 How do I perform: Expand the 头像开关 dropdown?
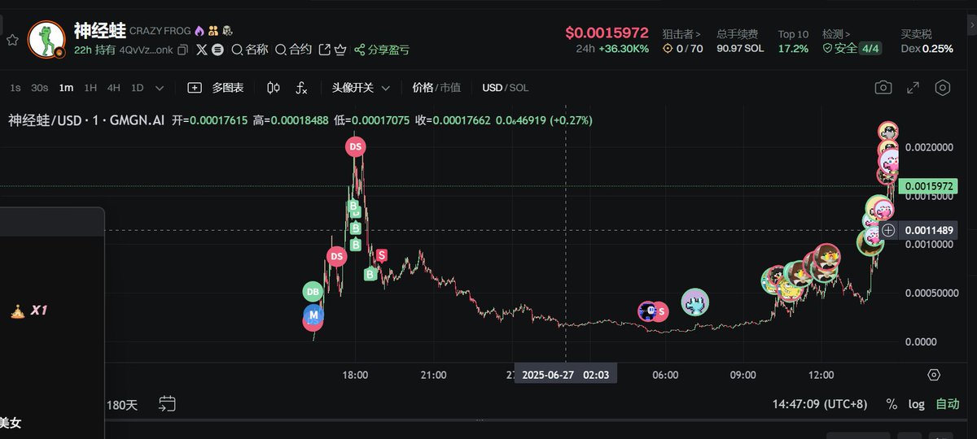(361, 88)
